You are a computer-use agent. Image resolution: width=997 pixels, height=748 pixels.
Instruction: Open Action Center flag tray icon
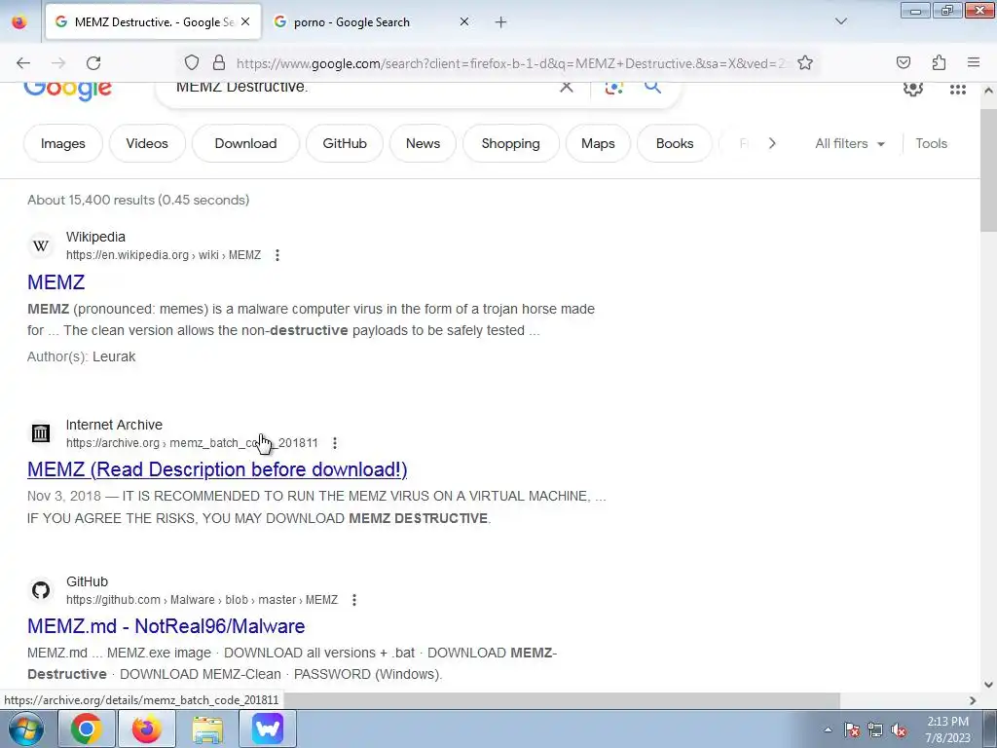(x=852, y=730)
